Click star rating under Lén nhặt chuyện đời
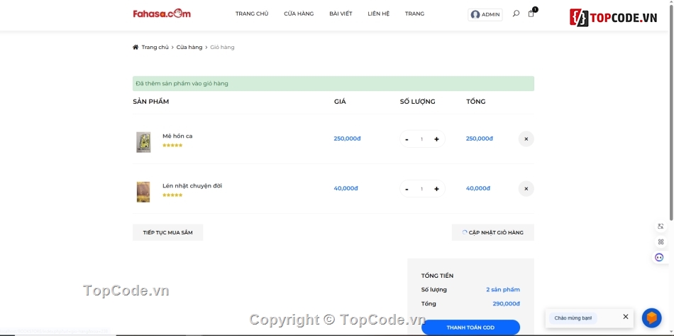 click(172, 195)
